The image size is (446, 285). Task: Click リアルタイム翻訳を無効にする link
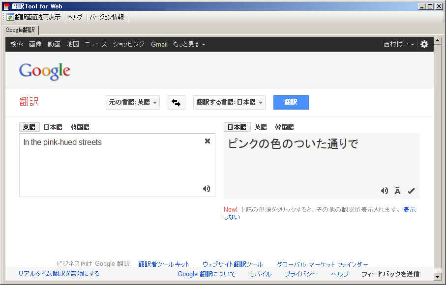click(x=59, y=274)
